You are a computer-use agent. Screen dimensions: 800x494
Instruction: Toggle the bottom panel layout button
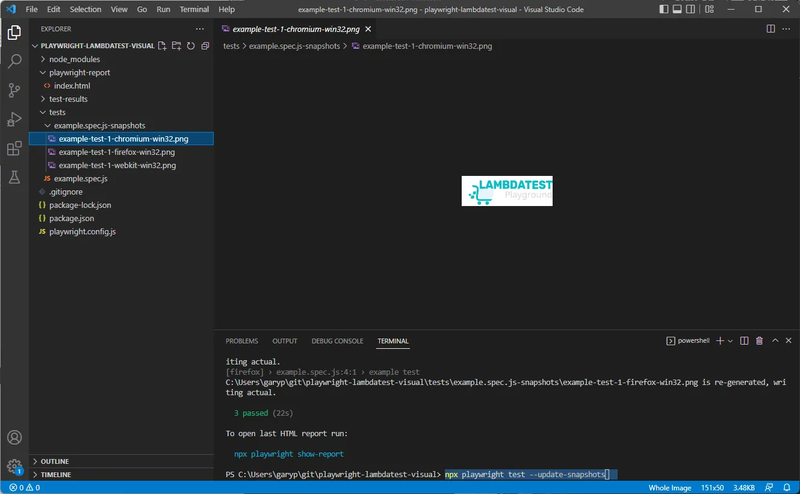[x=678, y=9]
